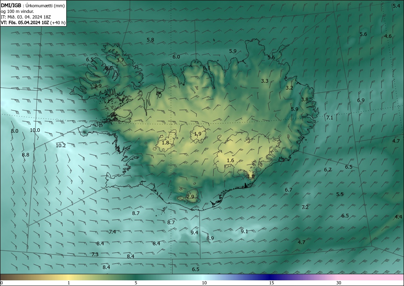Click the 'og 100 m vindur.' line
Screen dimensions: 404x286
click(x=17, y=11)
